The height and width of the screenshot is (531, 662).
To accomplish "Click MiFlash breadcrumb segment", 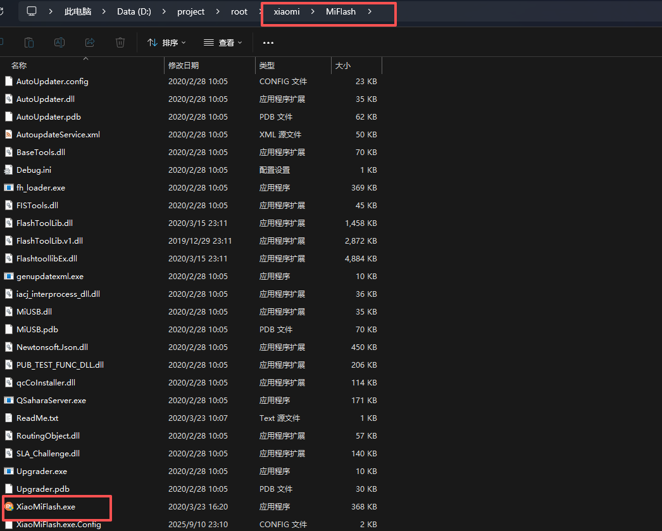I will coord(340,12).
